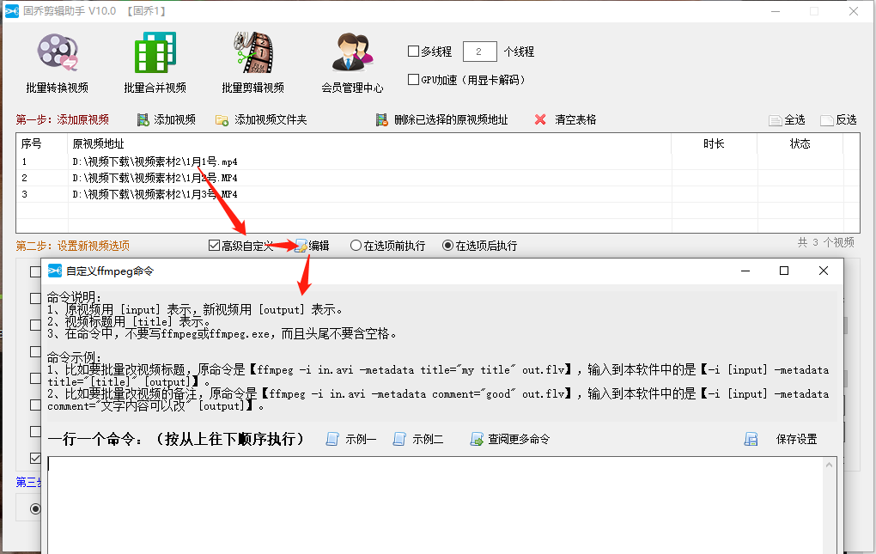
Task: Enable GPU加速 checkbox
Action: [413, 79]
